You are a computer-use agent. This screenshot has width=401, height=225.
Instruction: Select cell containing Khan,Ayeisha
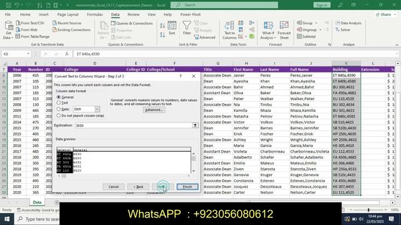tap(311, 81)
